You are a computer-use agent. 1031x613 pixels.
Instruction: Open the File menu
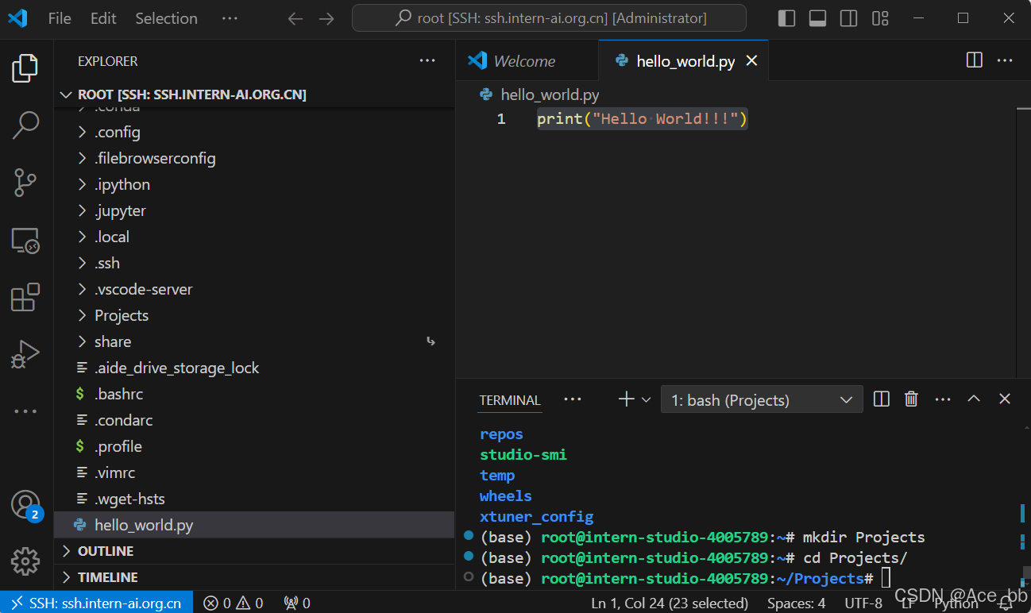(x=60, y=18)
